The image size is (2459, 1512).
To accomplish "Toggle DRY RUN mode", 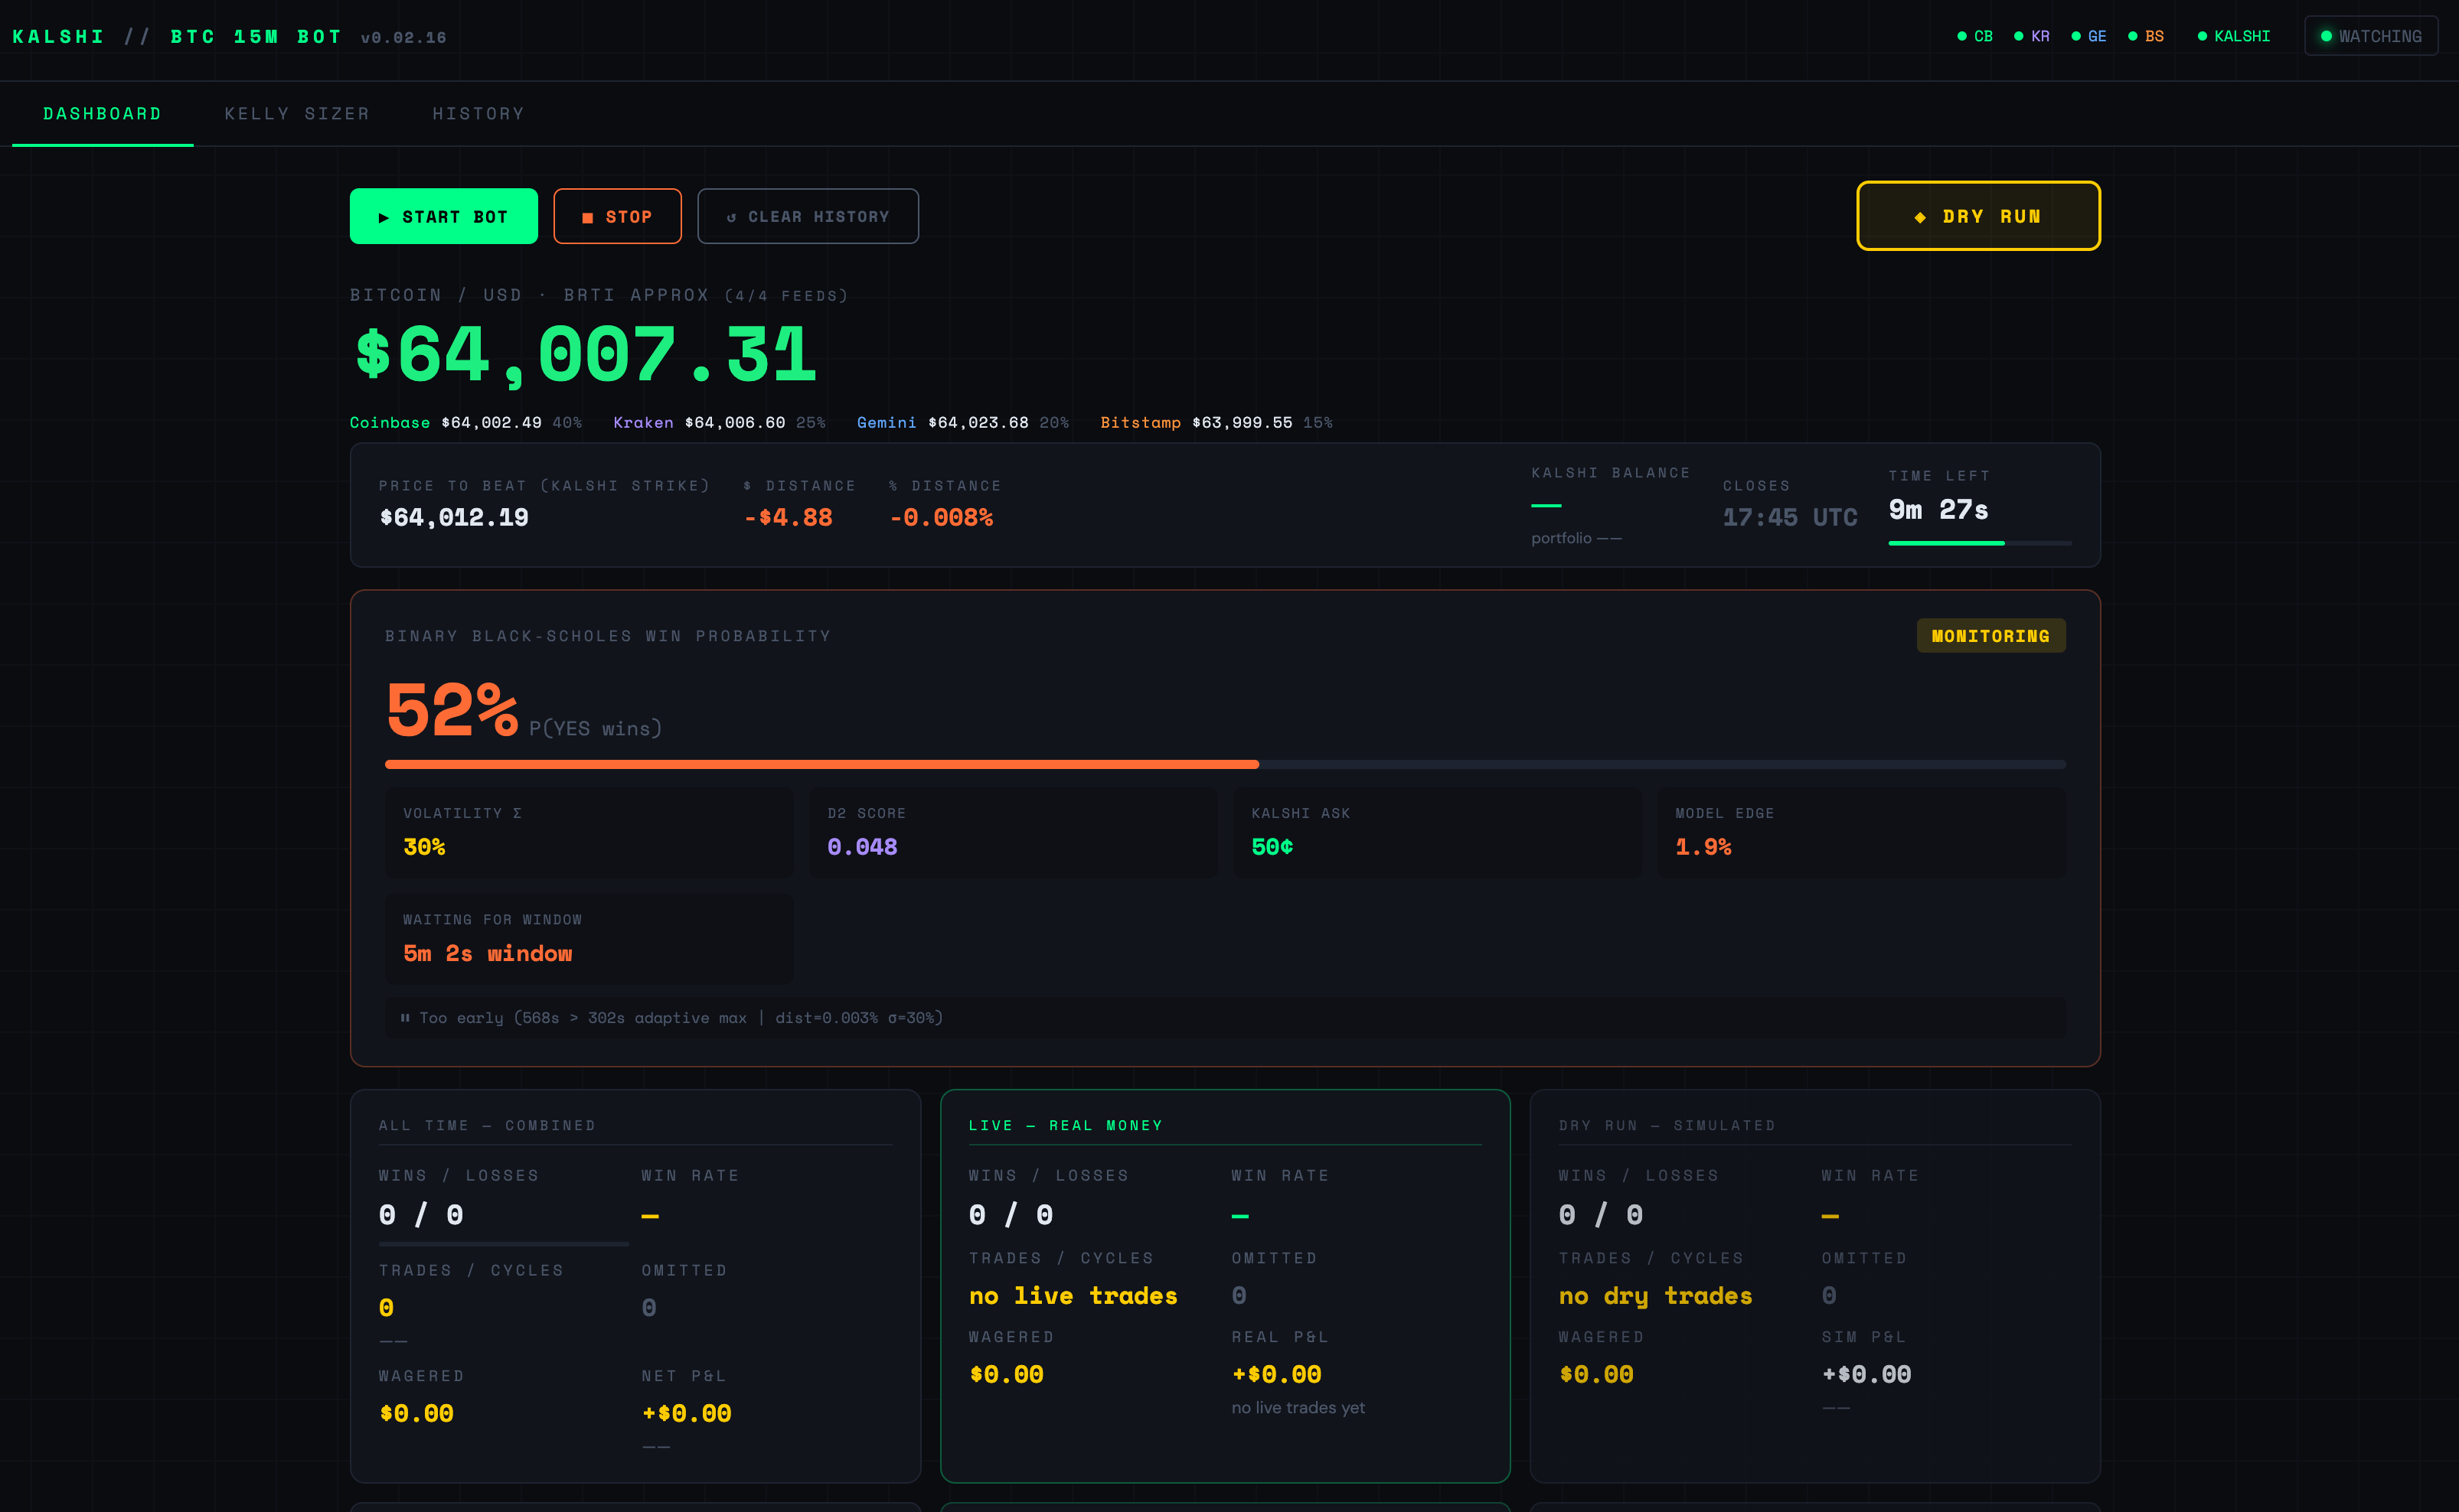I will click(x=1977, y=216).
